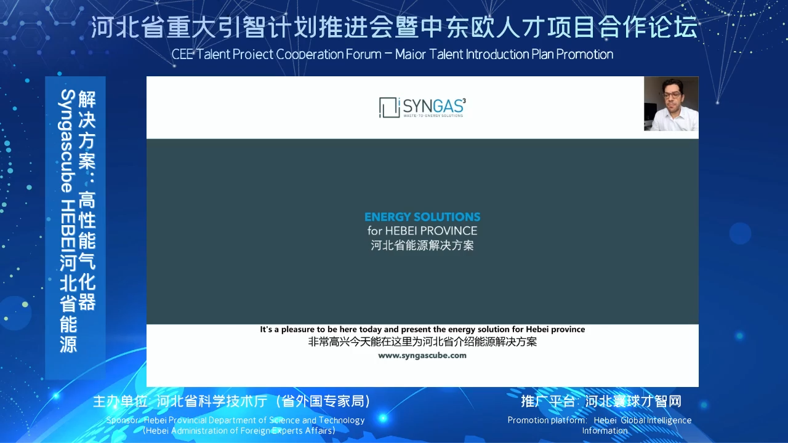Click the 'for HEBEI PROVINCE' text
This screenshot has height=443, width=788.
(422, 231)
